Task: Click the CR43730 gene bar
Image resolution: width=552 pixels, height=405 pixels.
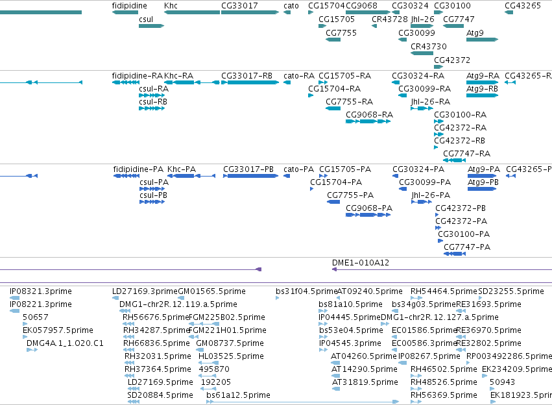Action: point(422,53)
